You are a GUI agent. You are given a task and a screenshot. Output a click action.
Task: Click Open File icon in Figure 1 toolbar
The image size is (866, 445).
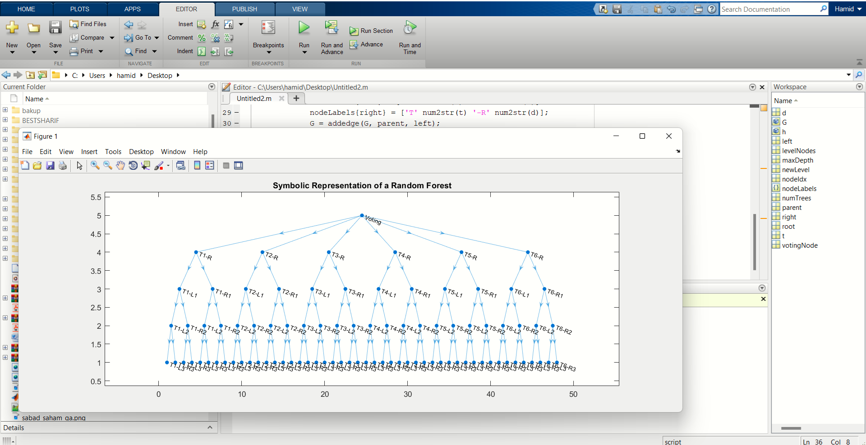tap(37, 166)
